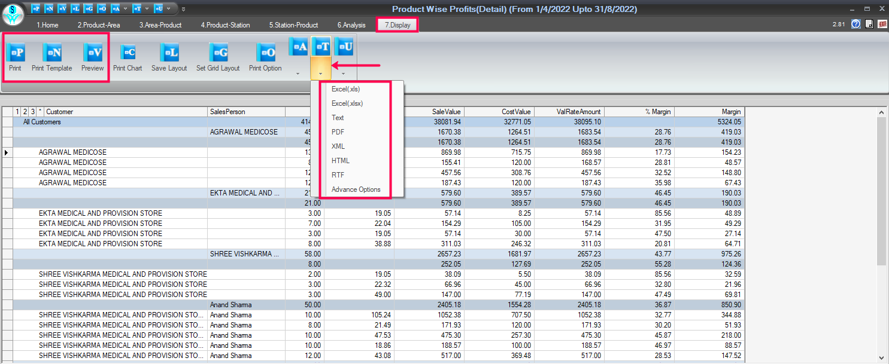Open the Customize Quick Access Toolbar arrow
The width and height of the screenshot is (889, 364).
(x=183, y=9)
